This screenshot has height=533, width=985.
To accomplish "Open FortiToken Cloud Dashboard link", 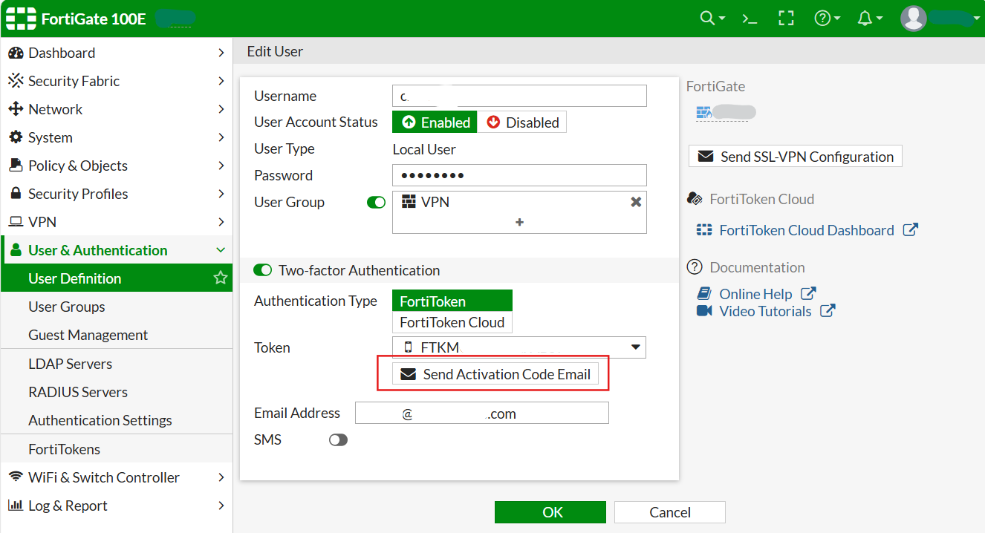I will tap(807, 230).
